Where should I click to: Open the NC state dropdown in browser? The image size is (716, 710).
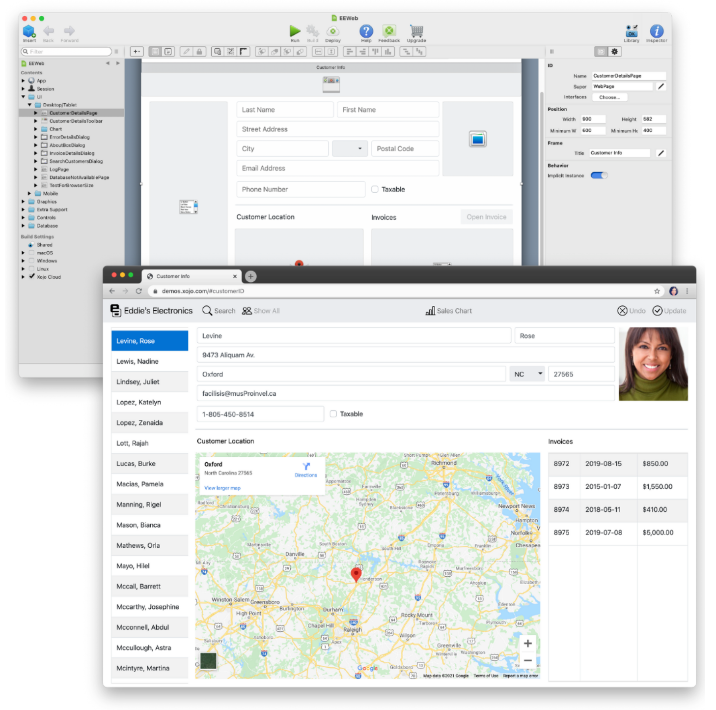click(527, 374)
